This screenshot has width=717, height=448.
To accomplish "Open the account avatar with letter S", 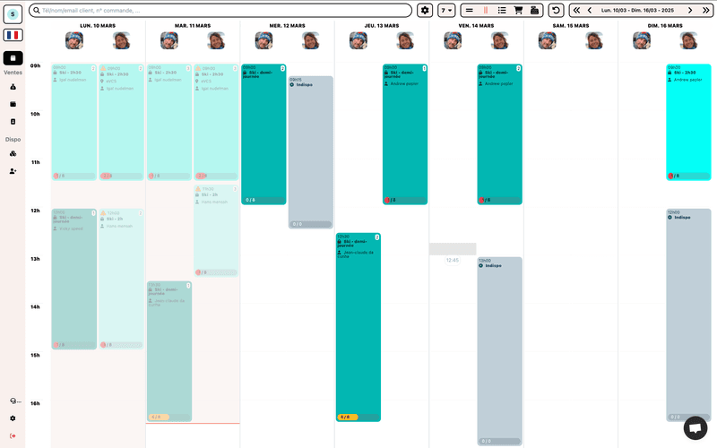I will tap(13, 14).
